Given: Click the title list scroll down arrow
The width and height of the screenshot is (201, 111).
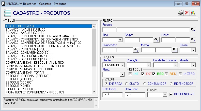Looking at the screenshot, I should point(94,92).
